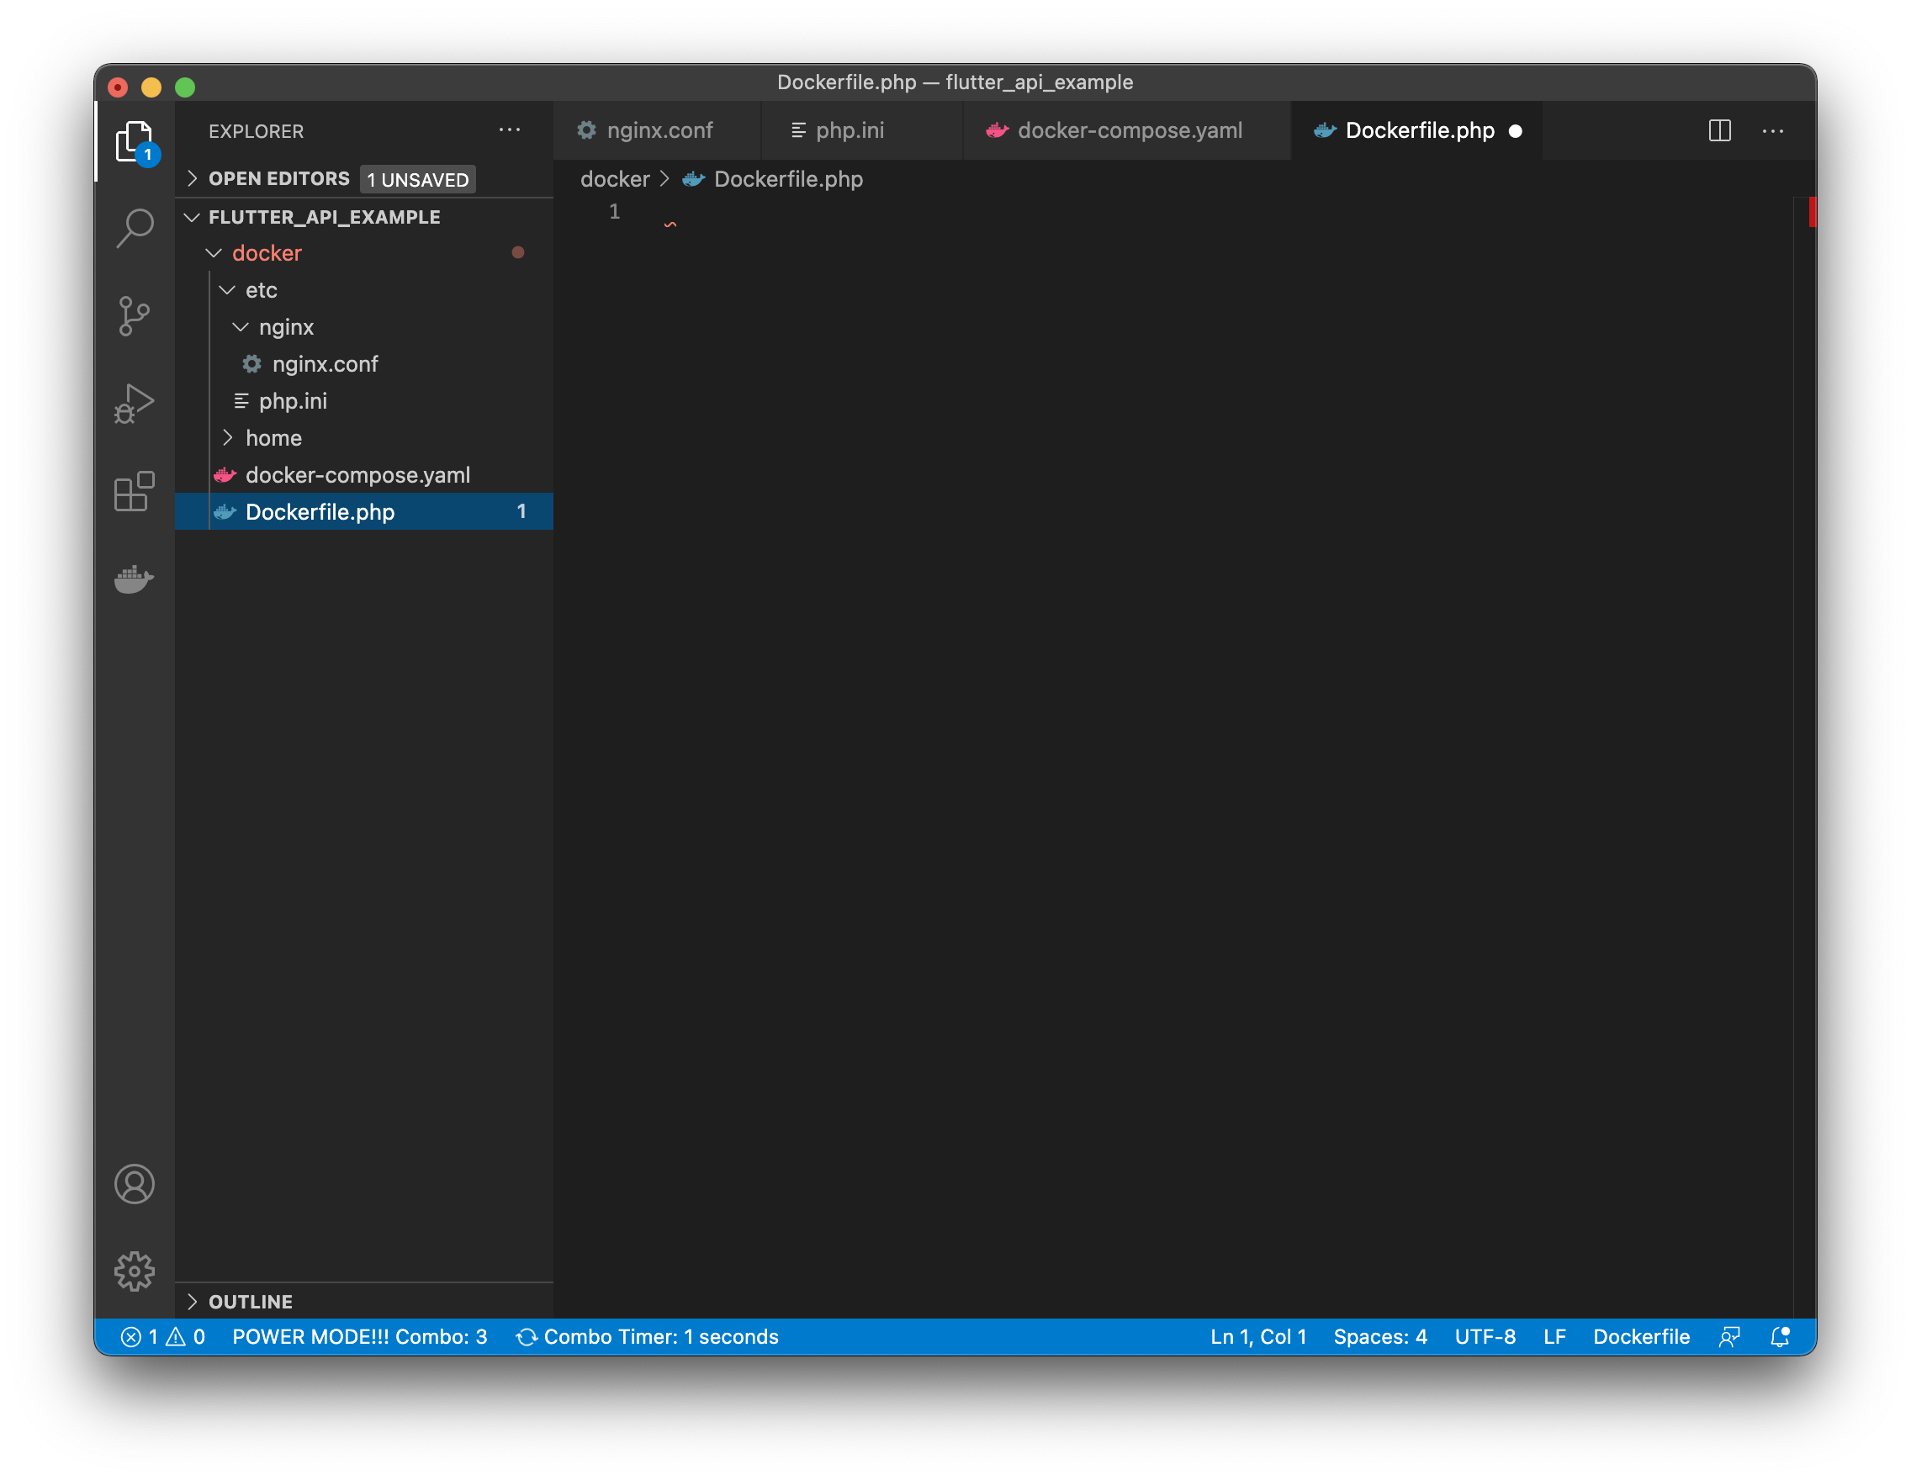Open the Source Control view

tap(134, 316)
